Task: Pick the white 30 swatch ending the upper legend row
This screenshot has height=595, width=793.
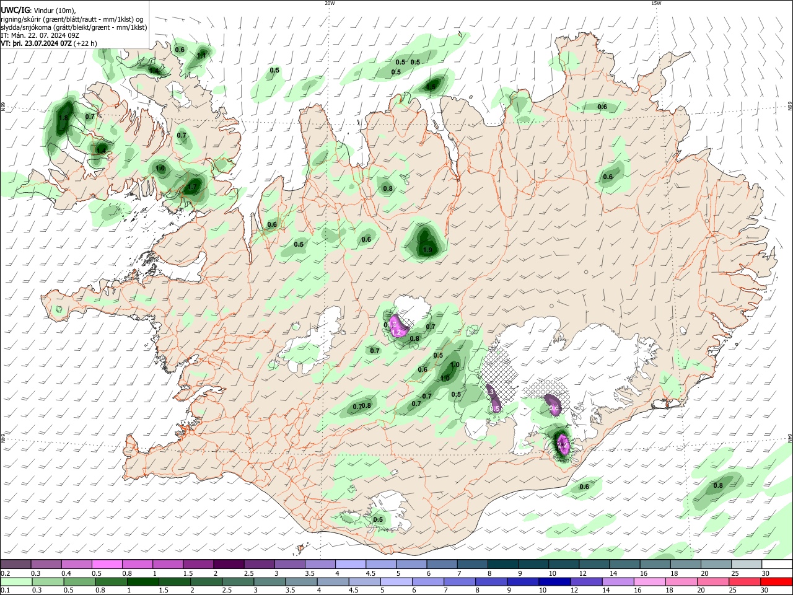Action: click(777, 564)
